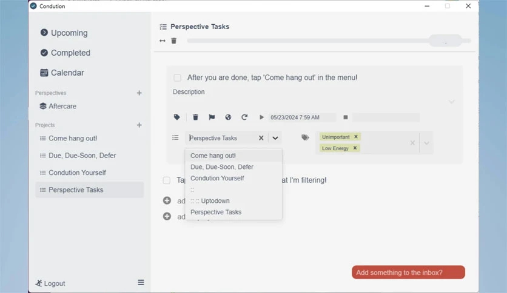Check off the task starting with 'Ta'

point(167,180)
